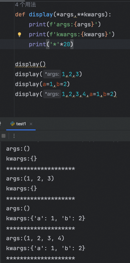Click the display(a=1,b=2) call line
This screenshot has width=130, height=263.
coord(42,84)
